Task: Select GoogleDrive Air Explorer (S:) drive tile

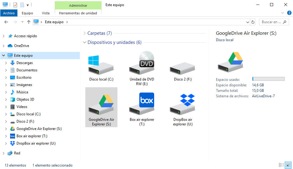Action: [101, 107]
